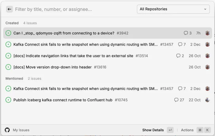The width and height of the screenshot is (215, 136).
Task: Click the Enter key icon
Action: click(170, 130)
